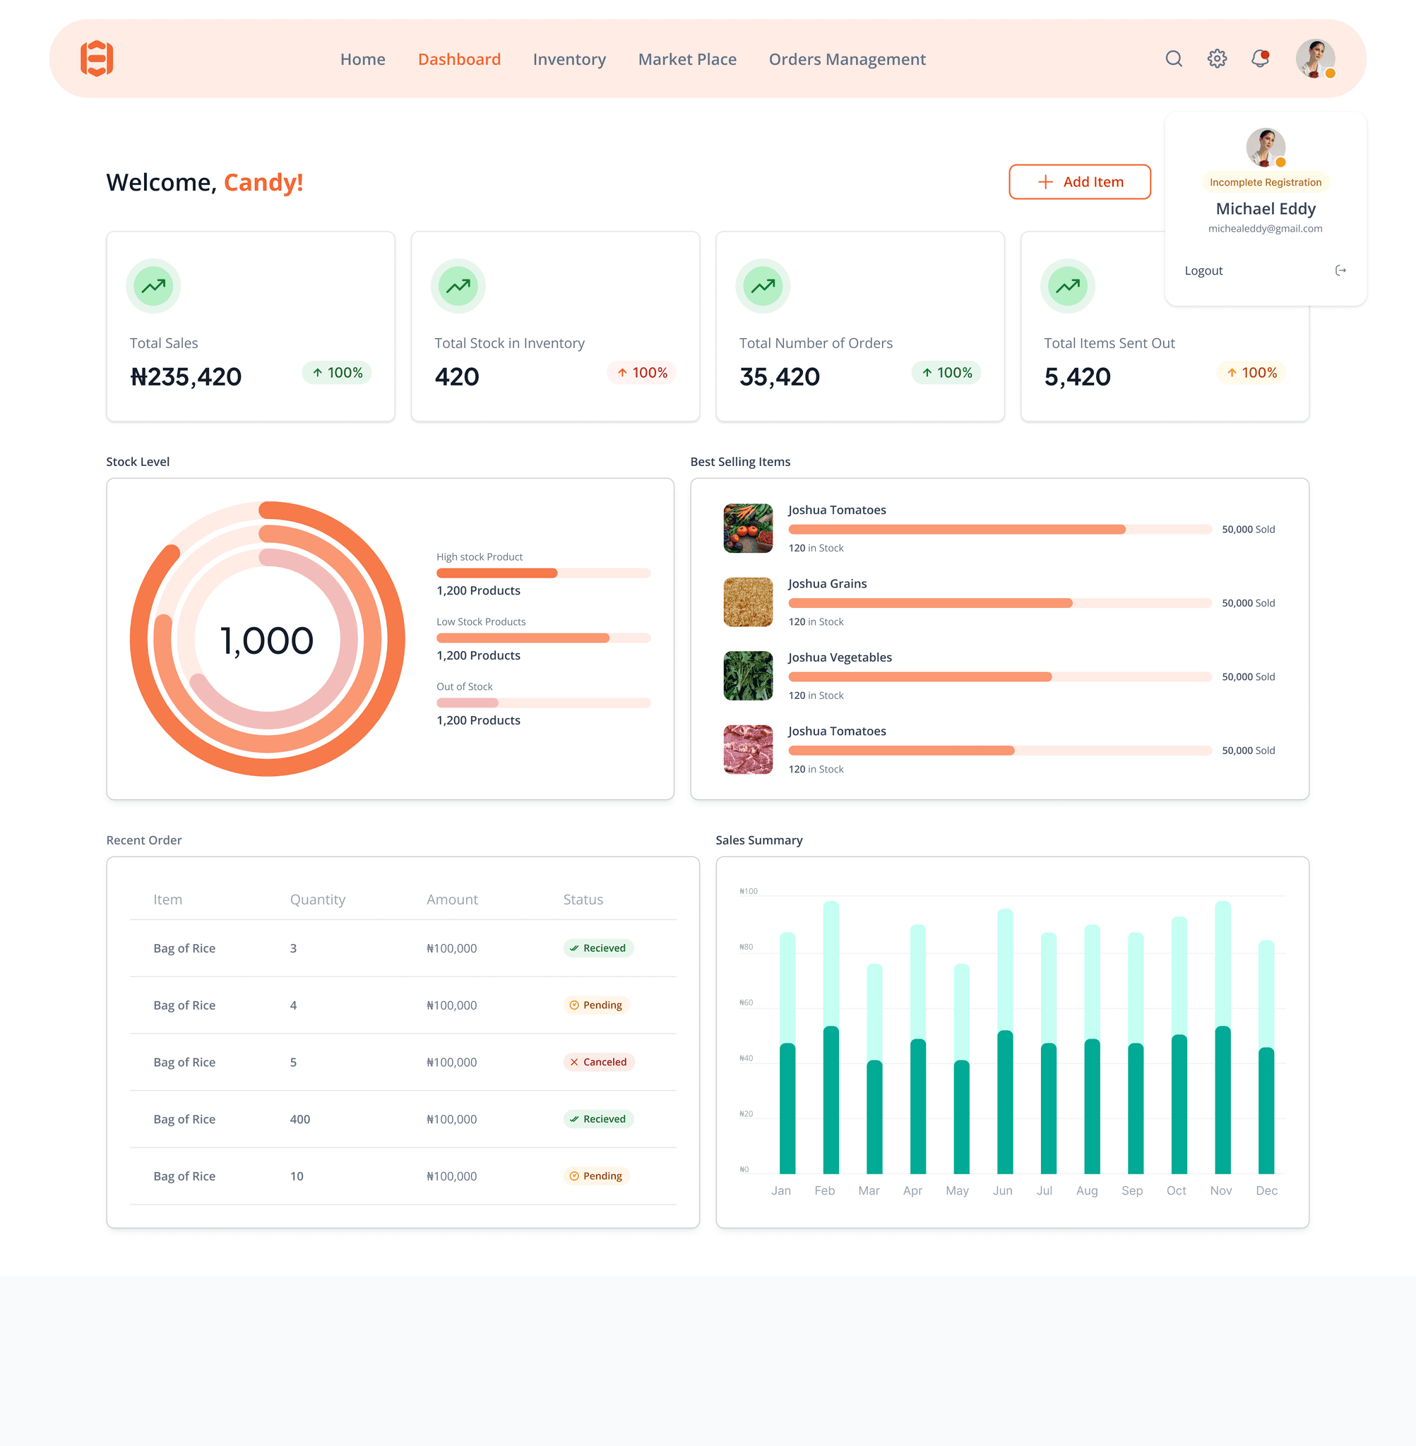Go to the Home menu item
Viewport: 1416px width, 1446px height.
point(362,59)
